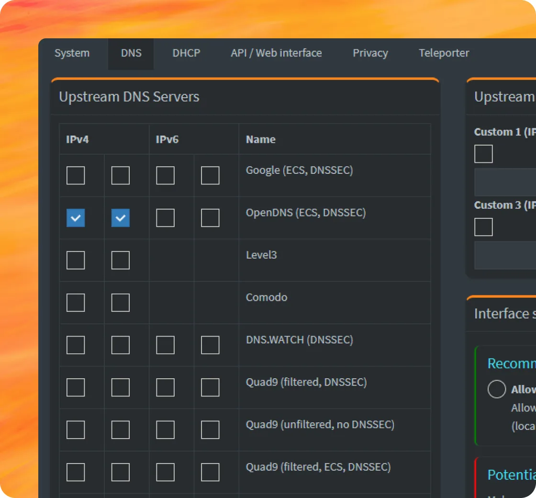The width and height of the screenshot is (536, 498).
Task: Uncheck OpenDNS first IPv4 checkbox
Action: 76,218
